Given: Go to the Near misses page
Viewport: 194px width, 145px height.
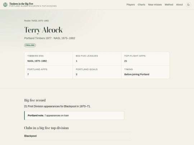Looking at the screenshot, I should pos(155,5).
